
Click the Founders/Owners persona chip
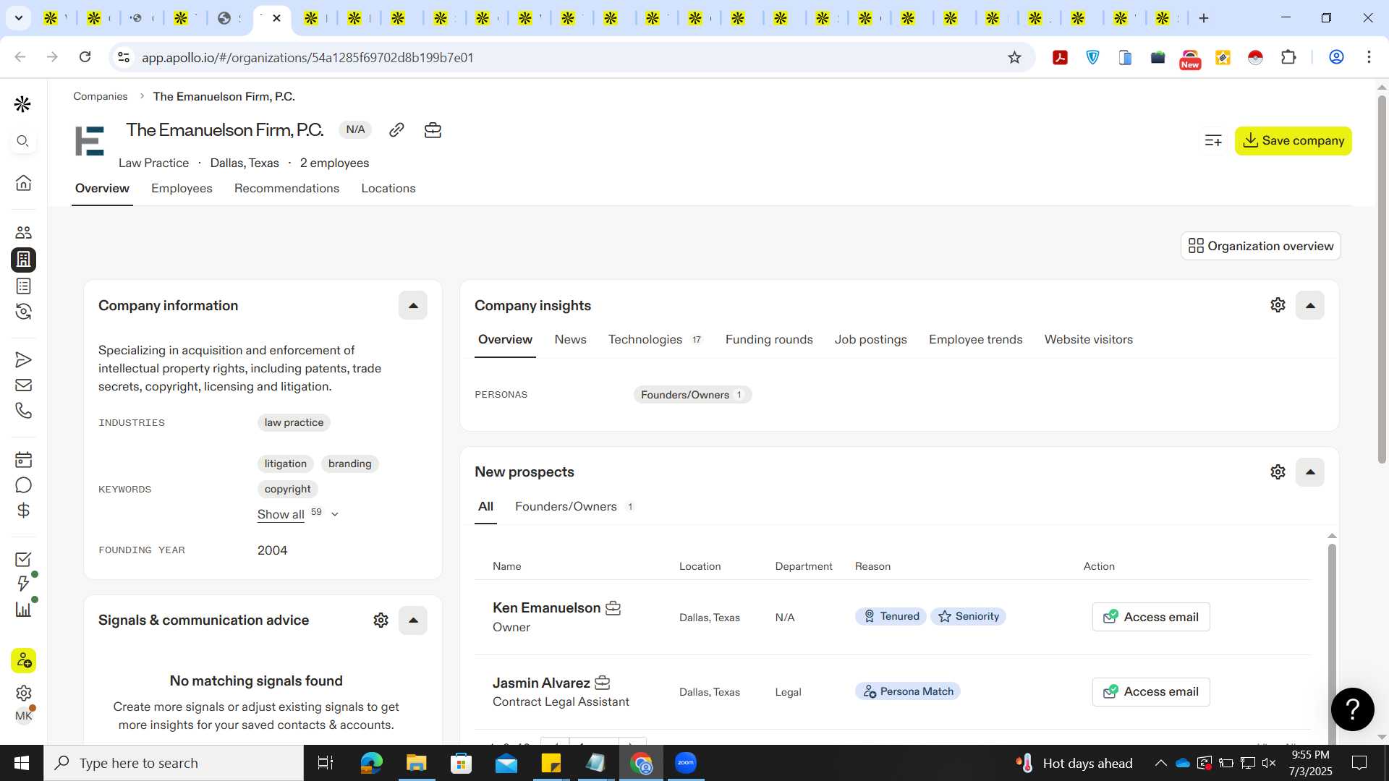point(692,395)
